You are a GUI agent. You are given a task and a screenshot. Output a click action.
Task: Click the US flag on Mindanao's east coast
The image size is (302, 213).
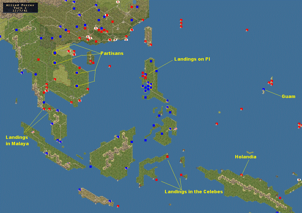coord(175,129)
